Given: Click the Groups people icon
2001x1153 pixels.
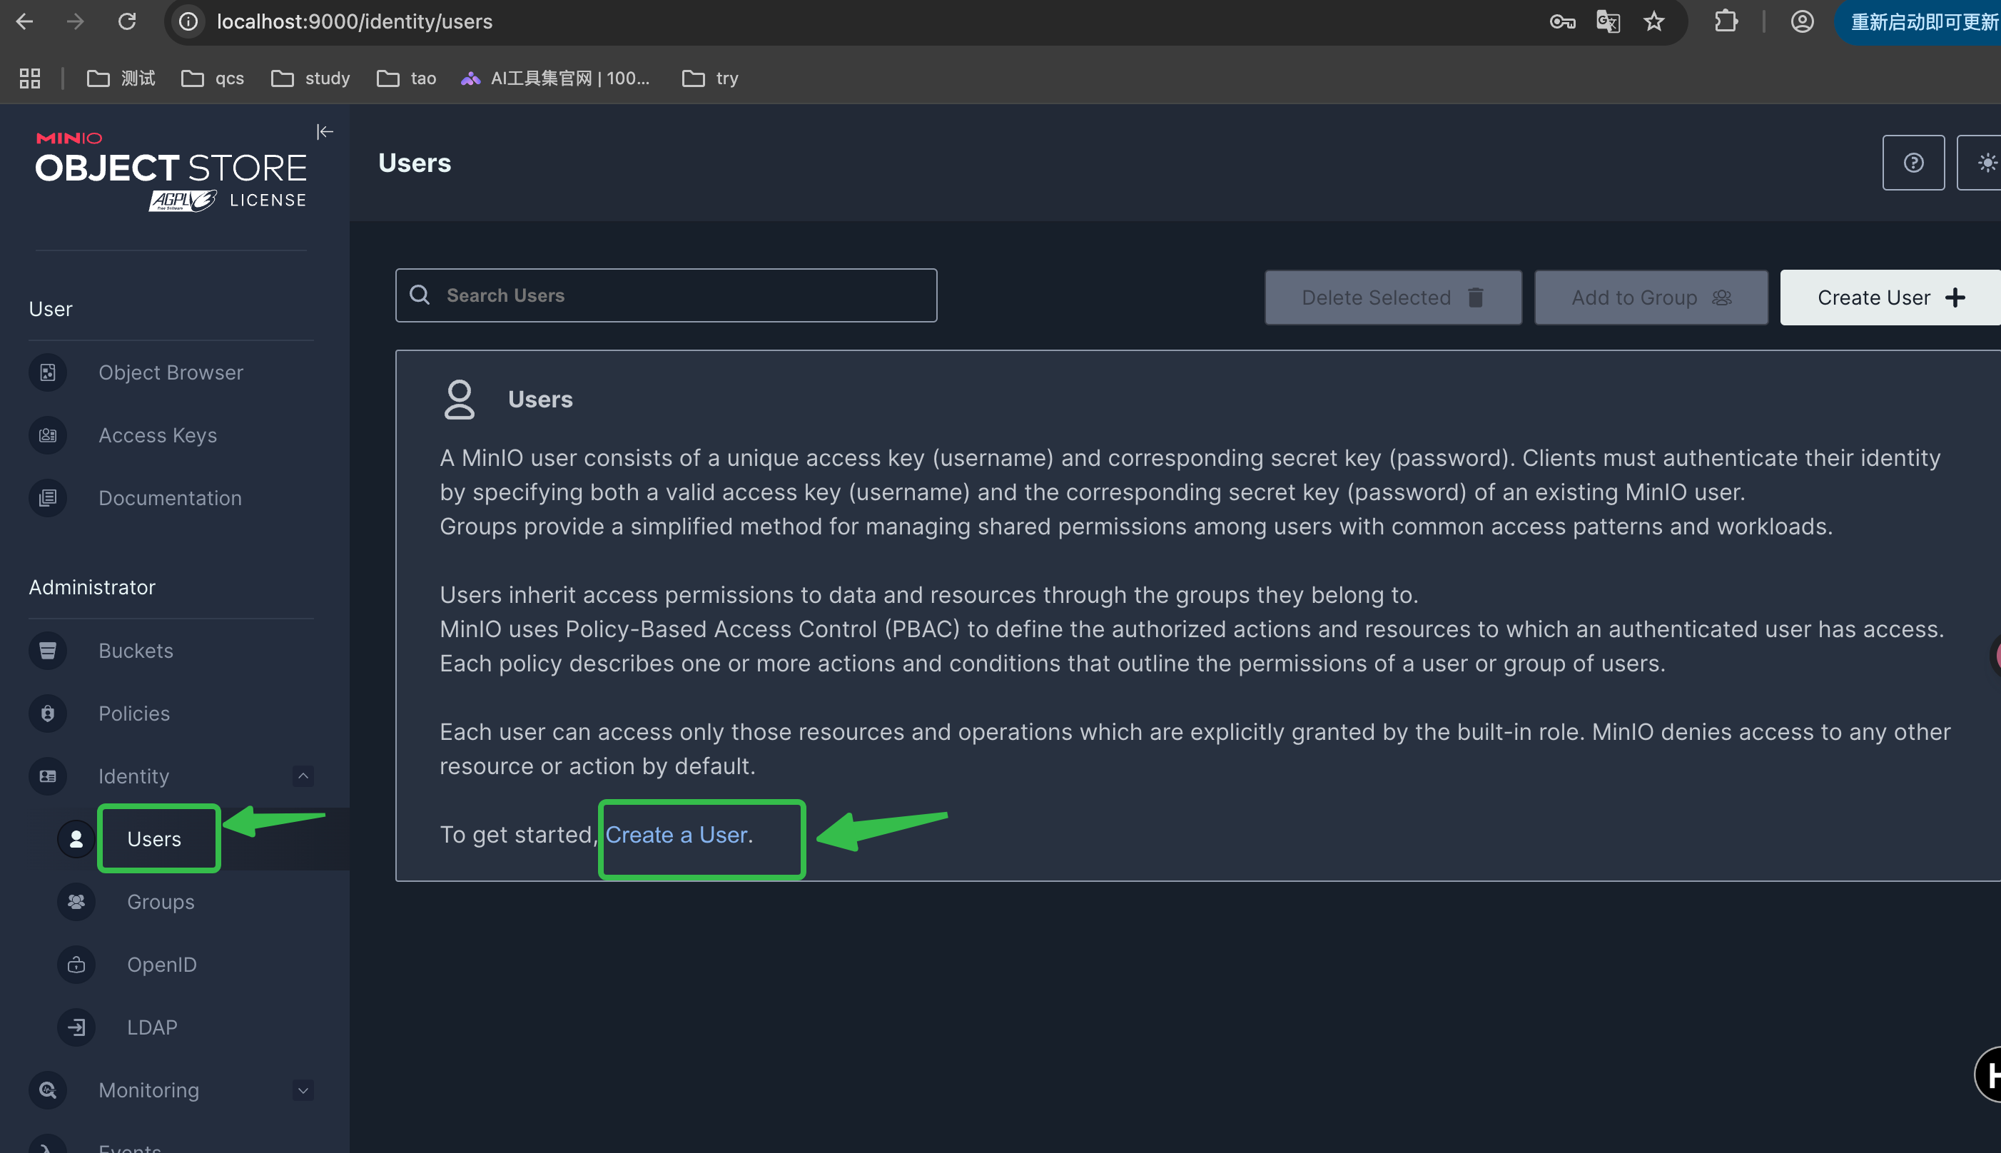Looking at the screenshot, I should pos(76,901).
